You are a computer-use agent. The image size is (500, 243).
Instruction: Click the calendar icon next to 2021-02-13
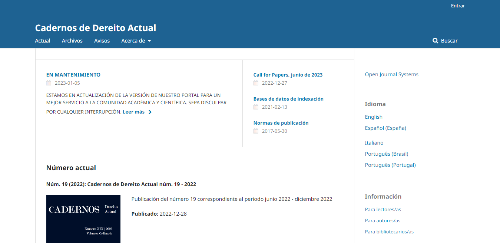point(256,107)
